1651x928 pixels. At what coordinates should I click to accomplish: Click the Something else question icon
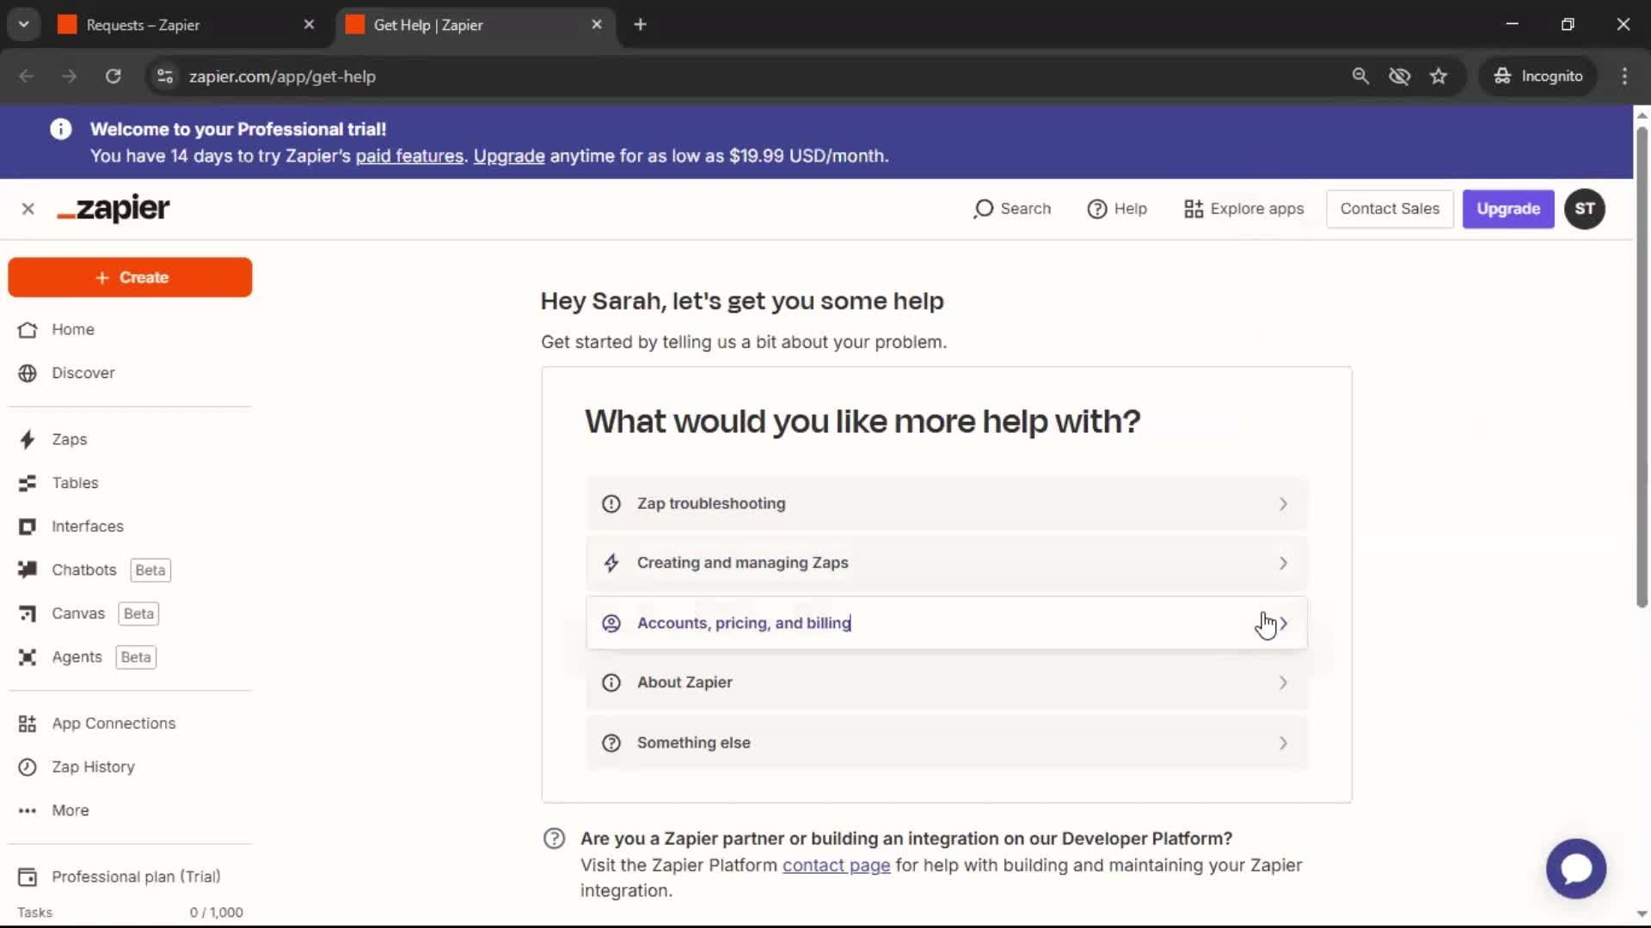[x=611, y=743]
